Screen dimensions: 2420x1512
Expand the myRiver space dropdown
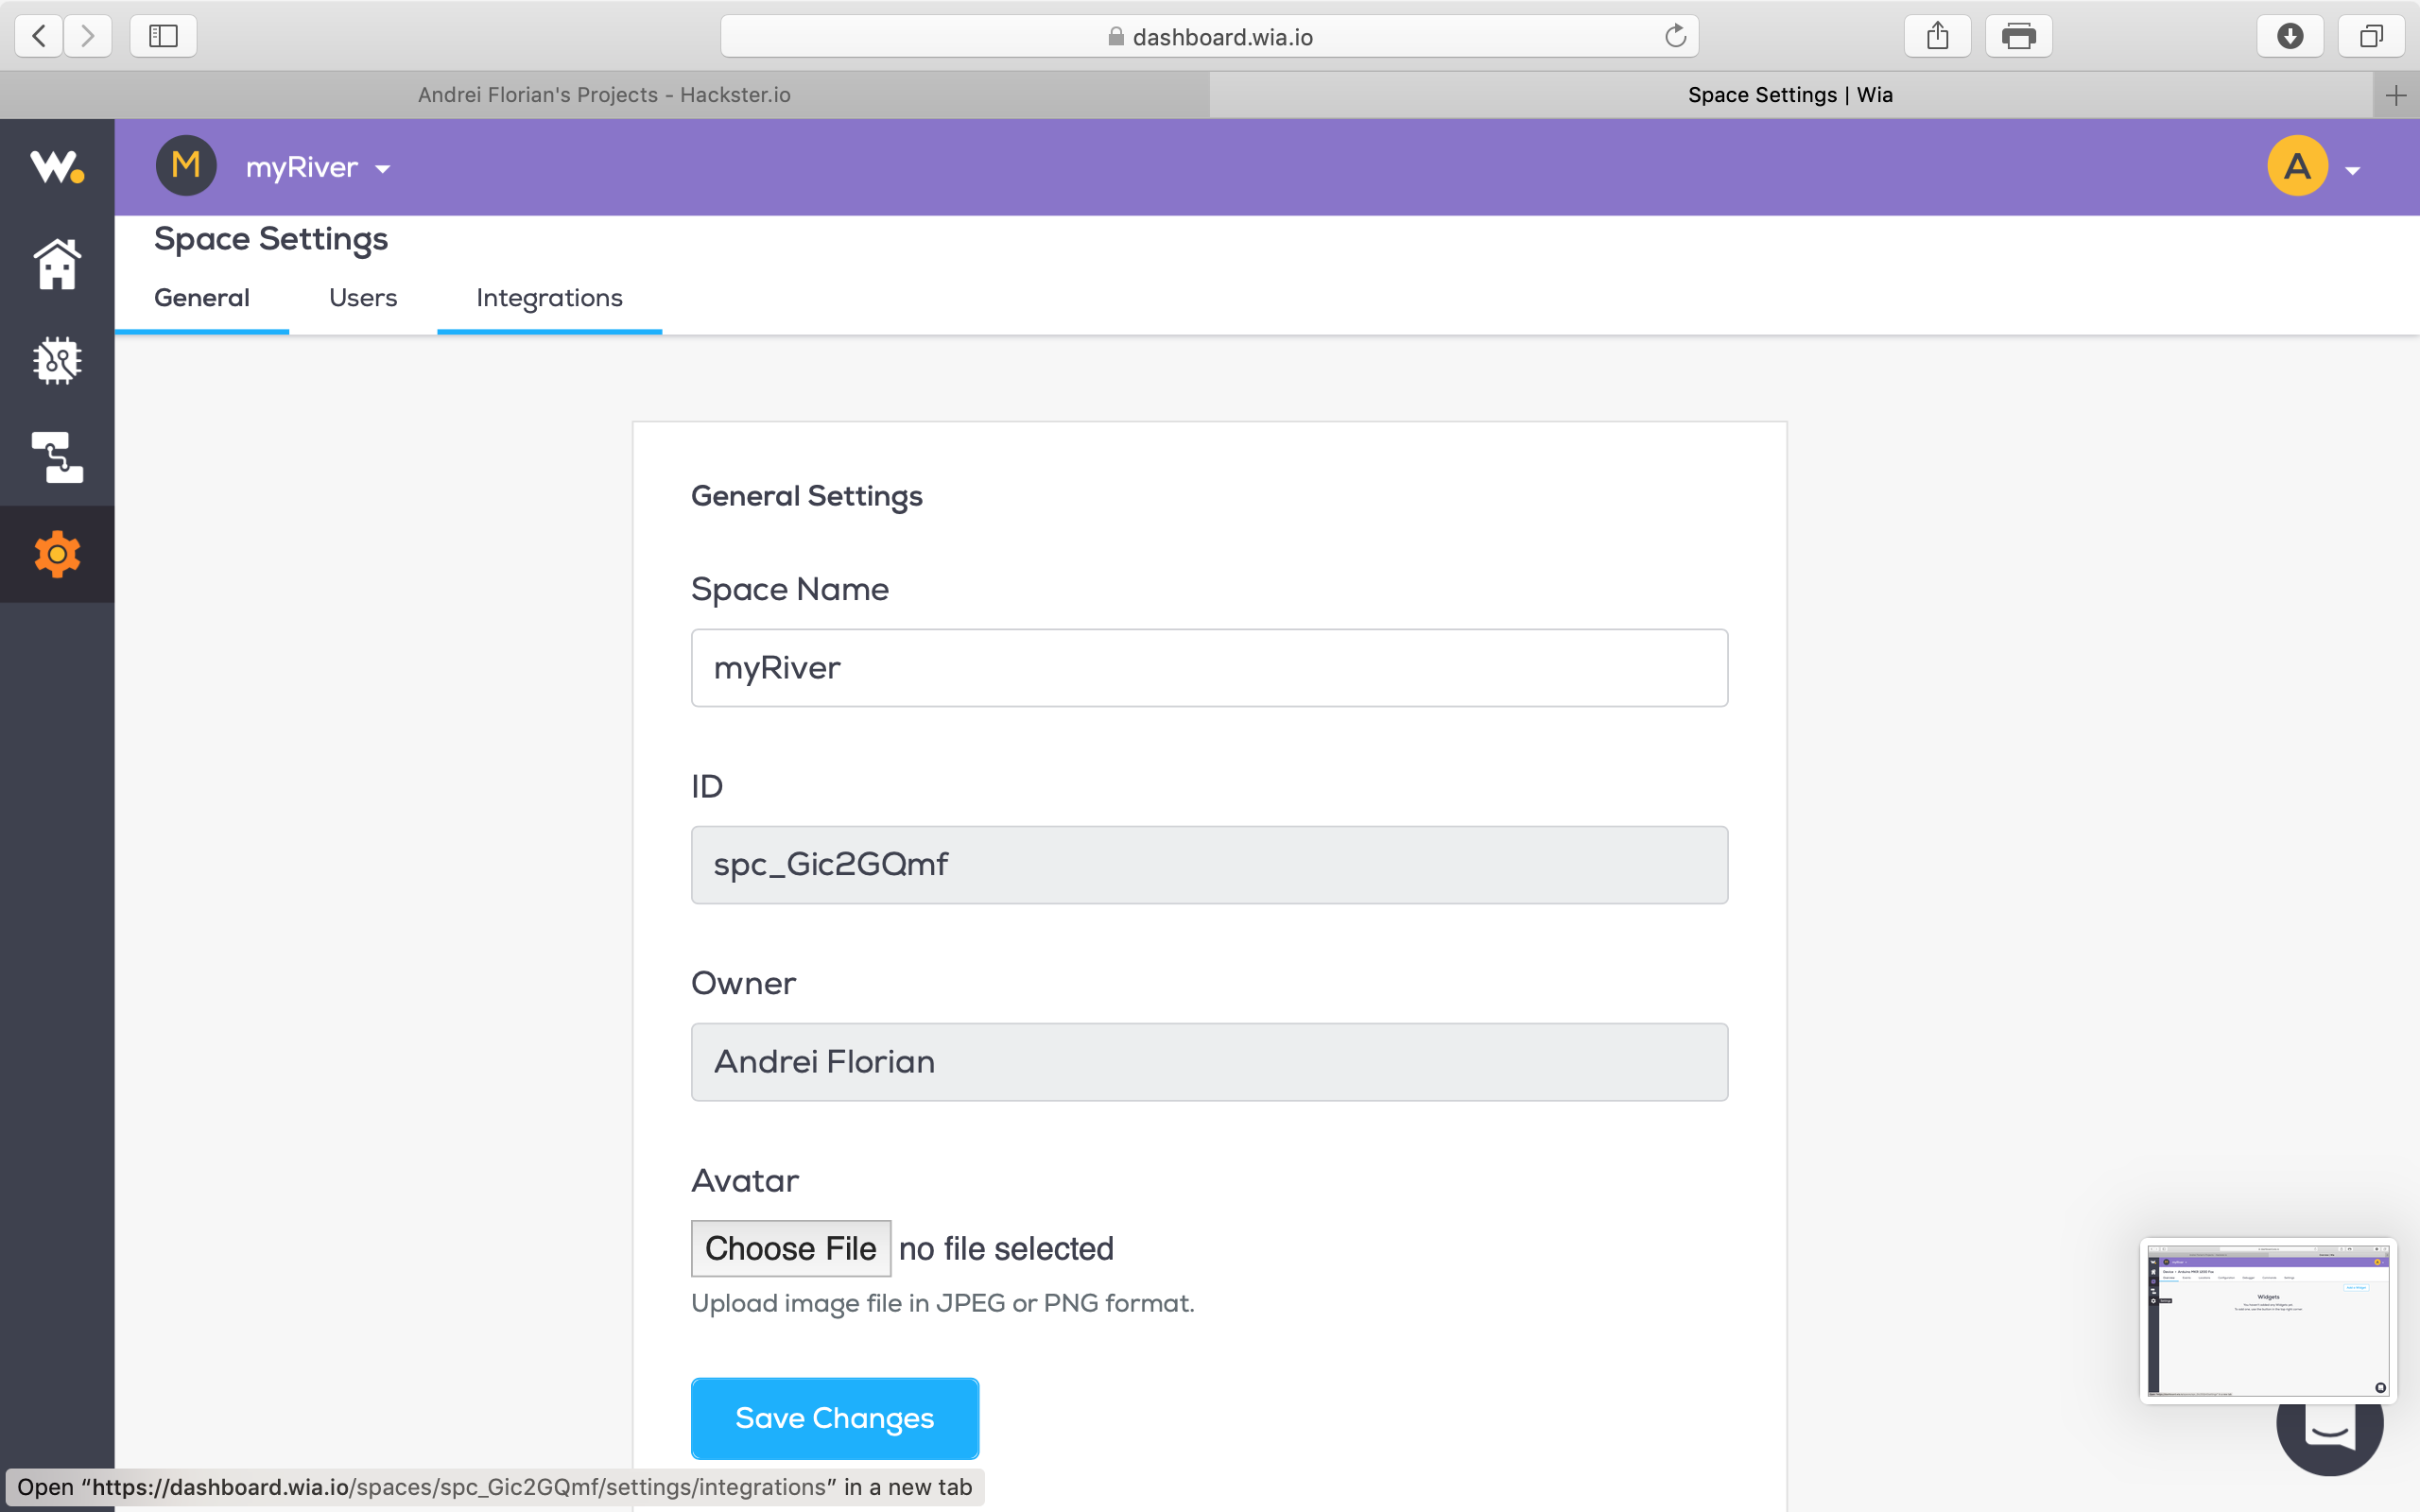(x=318, y=168)
